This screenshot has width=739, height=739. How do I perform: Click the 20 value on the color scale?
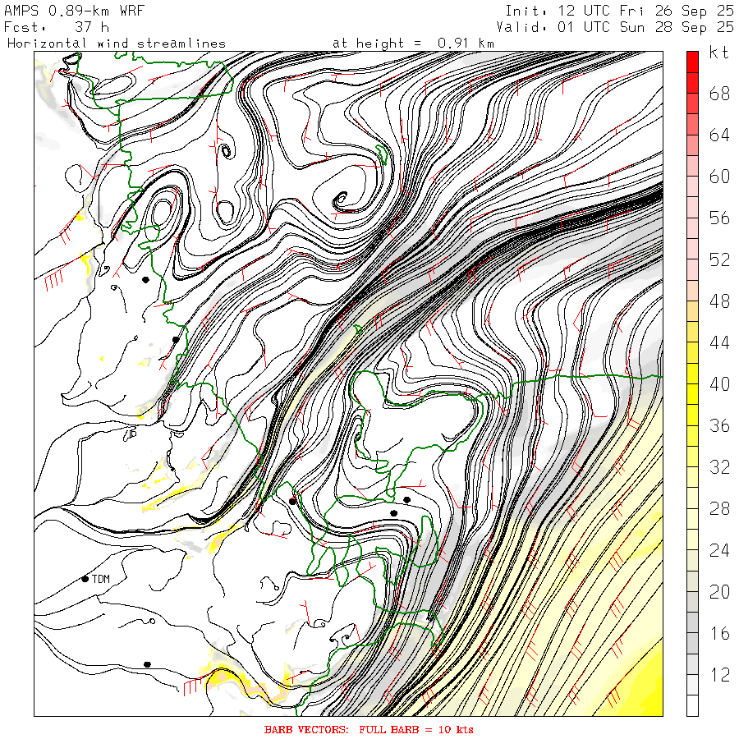point(719,591)
